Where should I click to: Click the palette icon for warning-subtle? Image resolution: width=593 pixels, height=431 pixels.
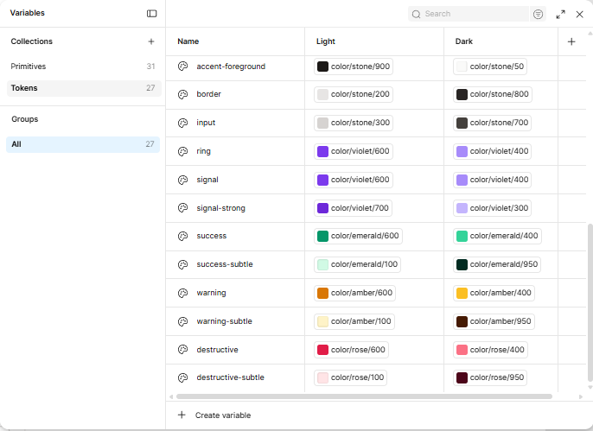(x=183, y=321)
